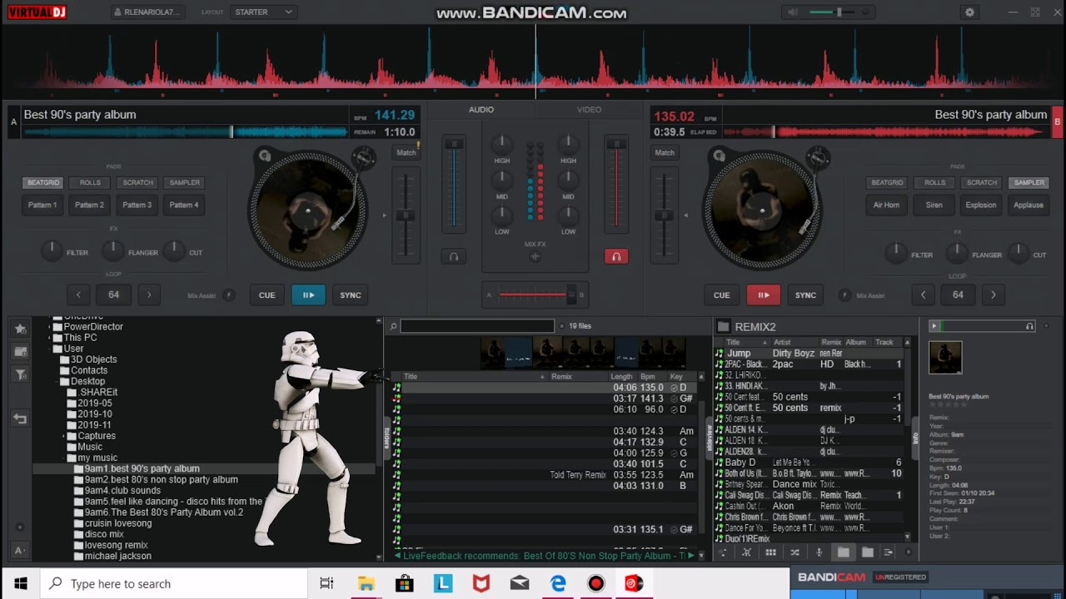Toggle deck A play/pause button
The image size is (1066, 599).
click(x=308, y=295)
